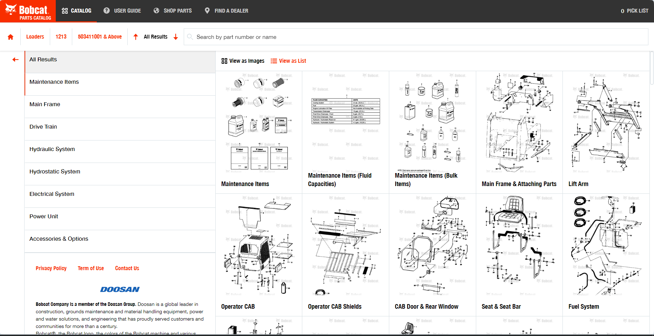This screenshot has width=654, height=336.
Task: Go to previous section with up arrow
Action: coord(136,37)
